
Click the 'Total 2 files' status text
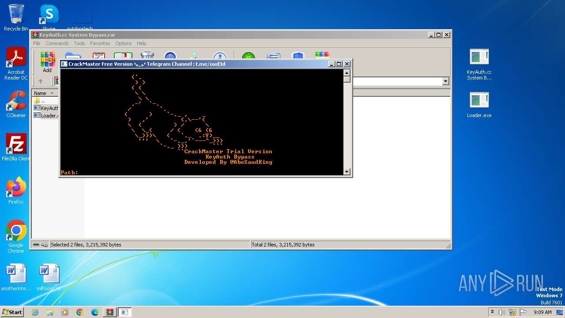pyautogui.click(x=283, y=245)
